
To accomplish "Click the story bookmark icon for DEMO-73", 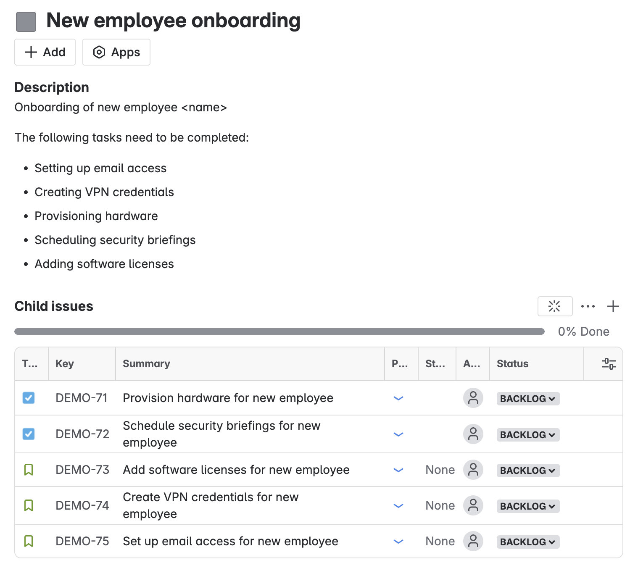I will [x=29, y=470].
